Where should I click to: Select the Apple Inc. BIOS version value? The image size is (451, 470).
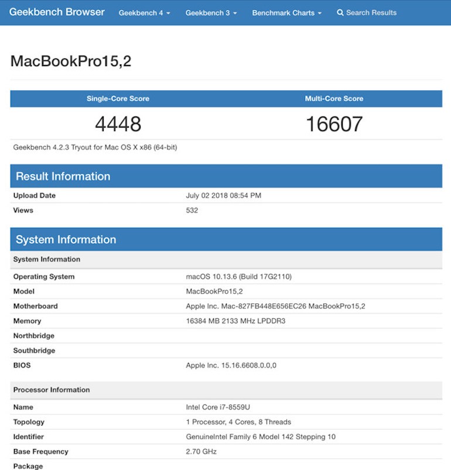231,366
